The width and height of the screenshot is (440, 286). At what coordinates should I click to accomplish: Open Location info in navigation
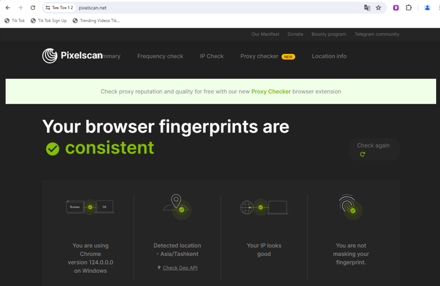tap(329, 56)
